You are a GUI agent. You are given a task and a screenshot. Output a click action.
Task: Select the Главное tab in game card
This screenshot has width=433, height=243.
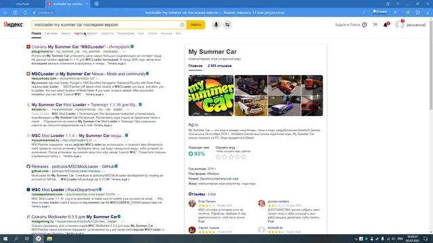[196, 66]
